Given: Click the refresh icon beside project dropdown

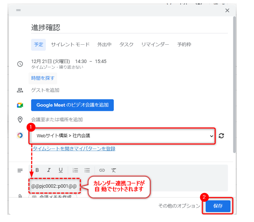Looking at the screenshot, I should pos(221,136).
